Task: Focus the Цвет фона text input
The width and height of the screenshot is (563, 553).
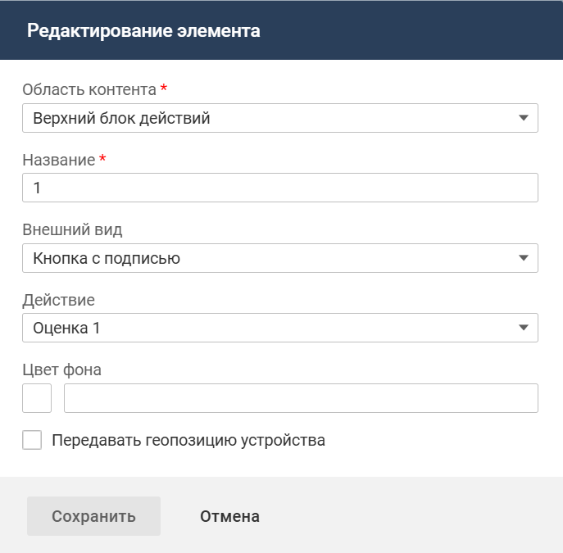Action: (301, 398)
